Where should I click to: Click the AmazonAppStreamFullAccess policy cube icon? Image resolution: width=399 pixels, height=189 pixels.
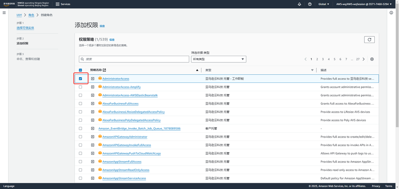point(100,162)
